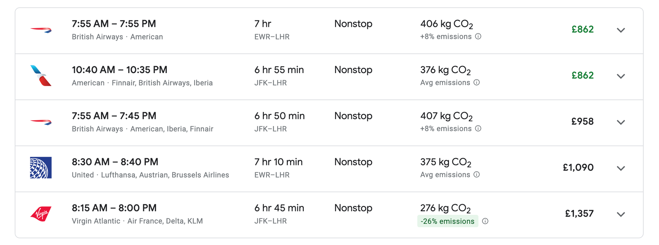
Task: Expand the 10:40 AM American flight details
Action: 621,76
